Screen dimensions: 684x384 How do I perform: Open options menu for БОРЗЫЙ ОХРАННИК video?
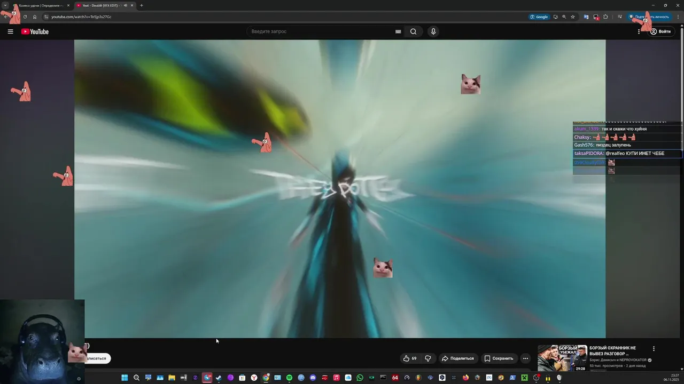tap(654, 349)
